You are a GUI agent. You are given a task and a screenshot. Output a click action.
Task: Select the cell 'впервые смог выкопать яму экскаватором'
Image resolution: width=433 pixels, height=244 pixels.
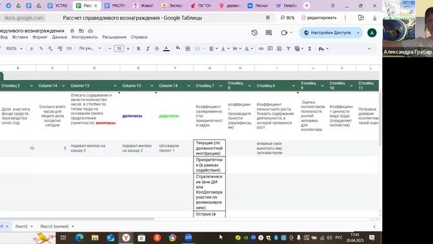coord(276,148)
